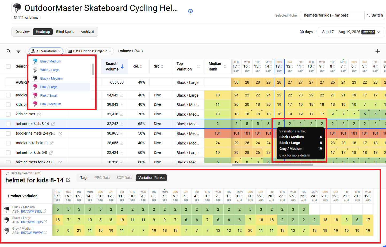
Task: Open the Data Options: Organic dropdown
Action: 89,51
